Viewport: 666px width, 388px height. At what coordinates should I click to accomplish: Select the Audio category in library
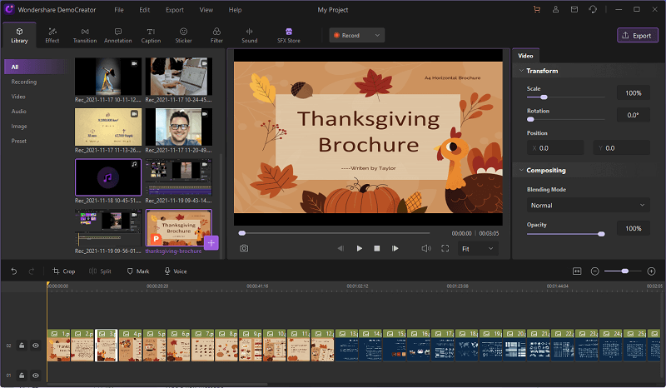[18, 111]
